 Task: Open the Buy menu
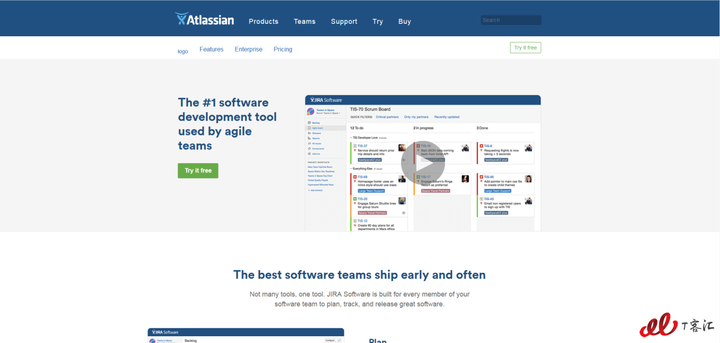pyautogui.click(x=405, y=22)
